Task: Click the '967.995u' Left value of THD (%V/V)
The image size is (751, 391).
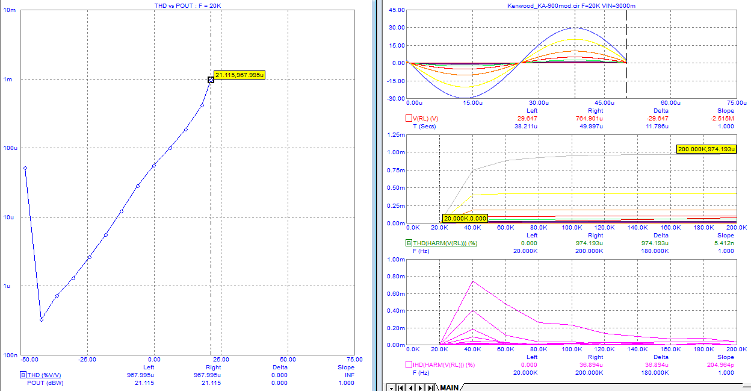Action: coord(140,375)
